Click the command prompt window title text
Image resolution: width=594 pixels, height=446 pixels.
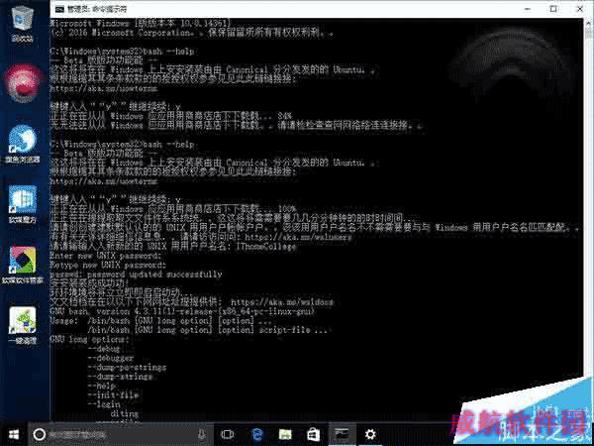point(97,9)
